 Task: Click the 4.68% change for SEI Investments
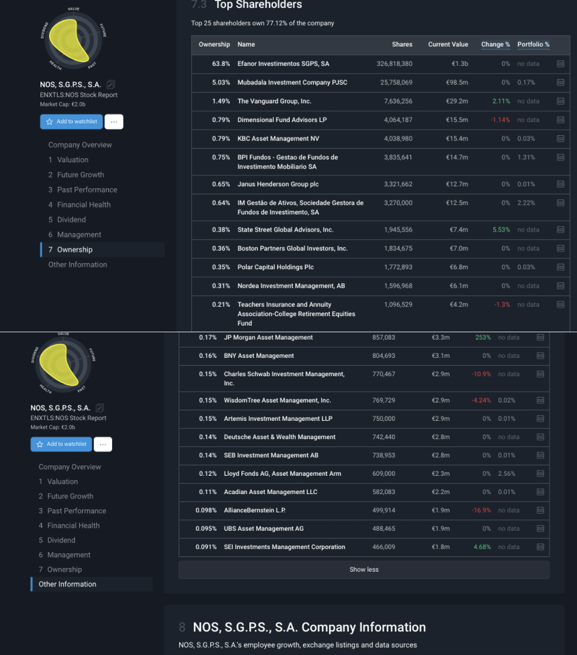482,547
